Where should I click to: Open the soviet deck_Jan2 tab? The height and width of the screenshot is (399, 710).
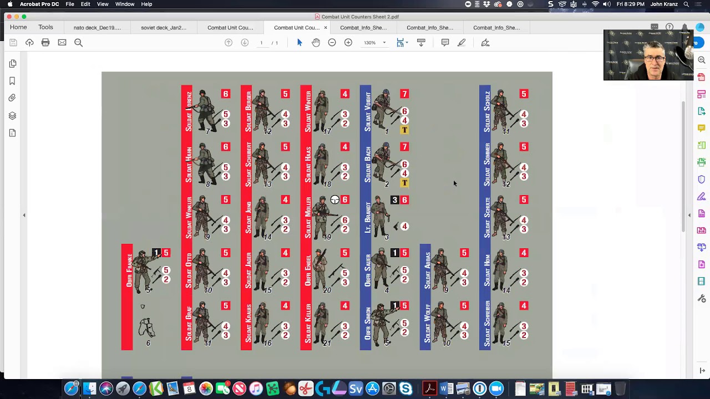[164, 28]
